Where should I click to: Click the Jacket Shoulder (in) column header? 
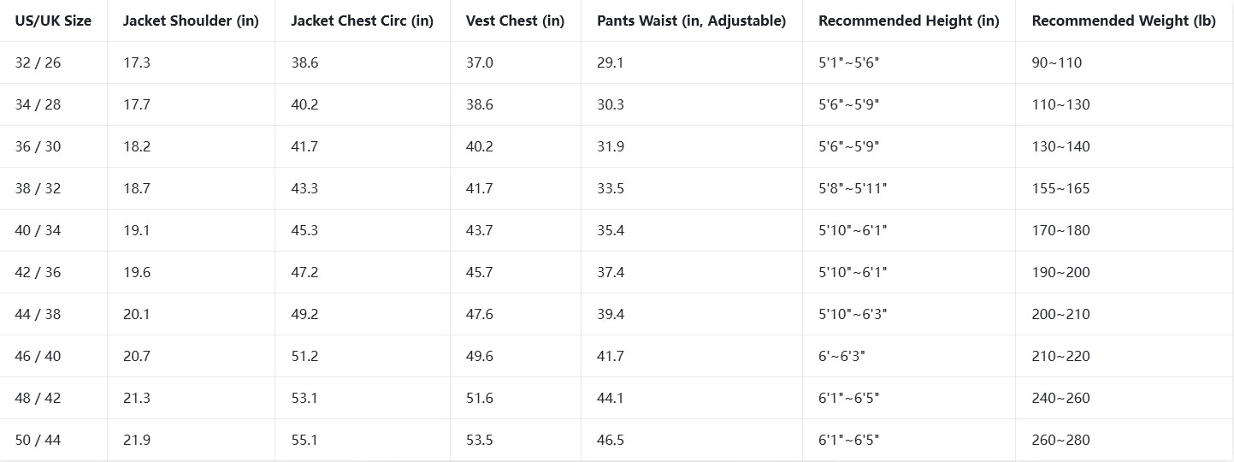[191, 21]
